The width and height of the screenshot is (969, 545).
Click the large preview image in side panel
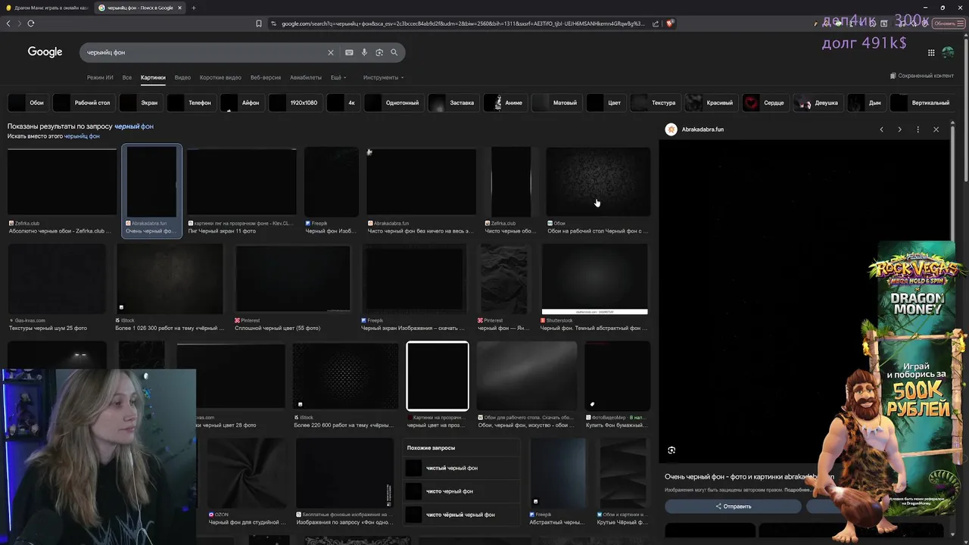tap(804, 301)
